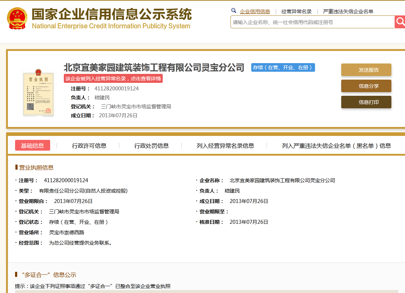Select the 严重违法失信企业名单 search category
Viewport: 405px width, 293px height.
coord(348,11)
